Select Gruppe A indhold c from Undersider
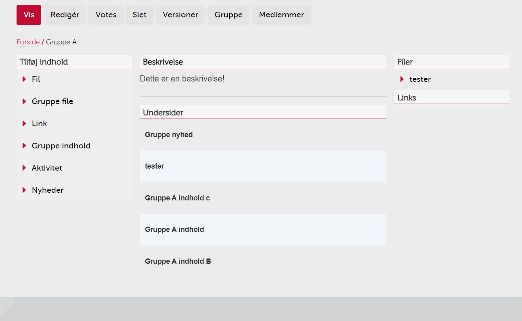Image resolution: width=522 pixels, height=321 pixels. [177, 198]
